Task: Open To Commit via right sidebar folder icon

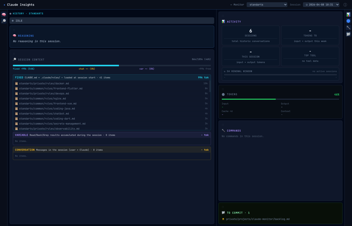Action: click(348, 34)
